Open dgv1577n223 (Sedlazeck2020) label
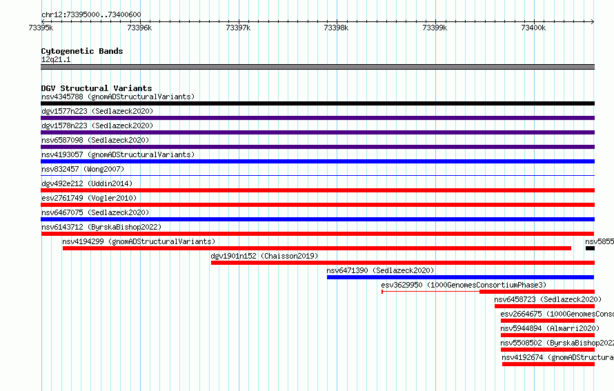Screen dimensions: 614x391 click(97, 111)
